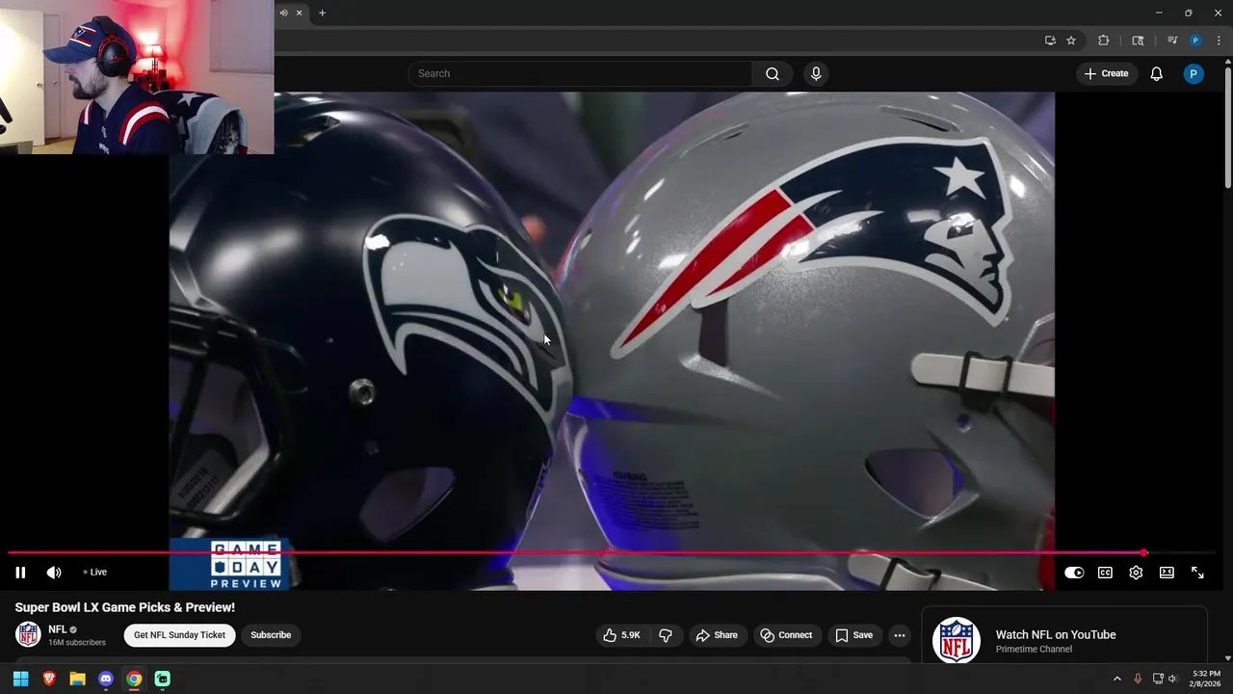Launch Brave browser from taskbar
The width and height of the screenshot is (1233, 694).
tap(49, 679)
